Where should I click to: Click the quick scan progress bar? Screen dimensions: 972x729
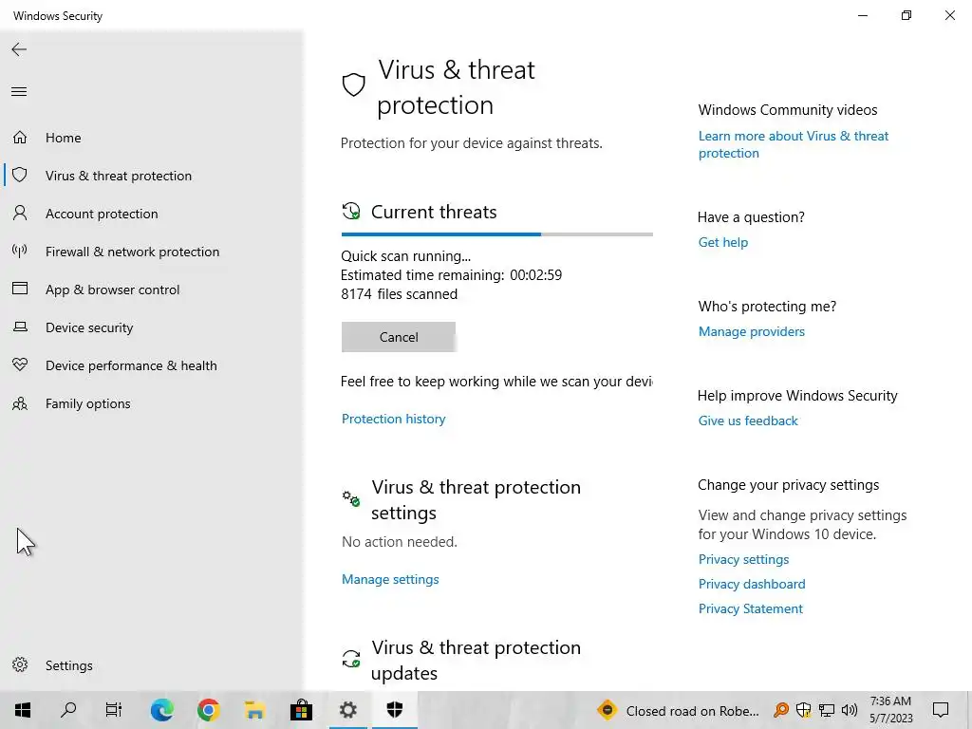(x=497, y=234)
